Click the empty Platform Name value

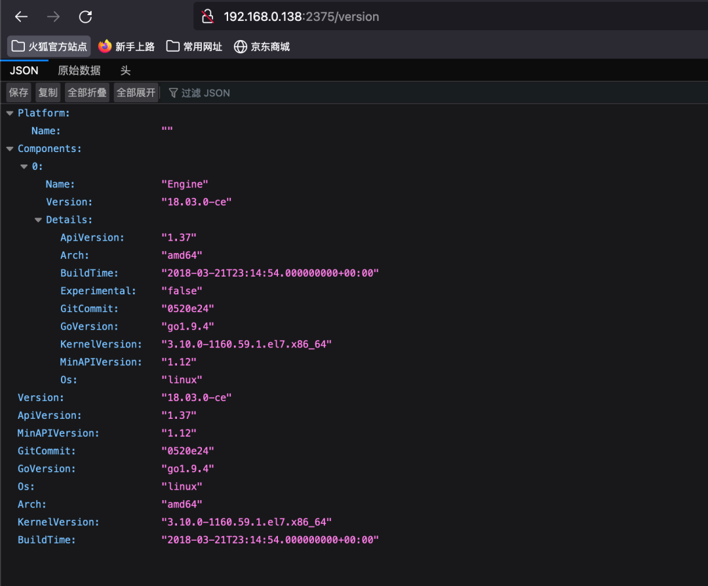167,129
